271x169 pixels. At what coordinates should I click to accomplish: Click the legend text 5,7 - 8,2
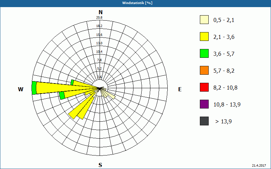pos(224,71)
